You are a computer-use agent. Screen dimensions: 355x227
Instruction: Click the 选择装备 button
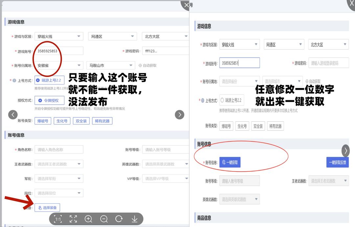(x=47, y=208)
